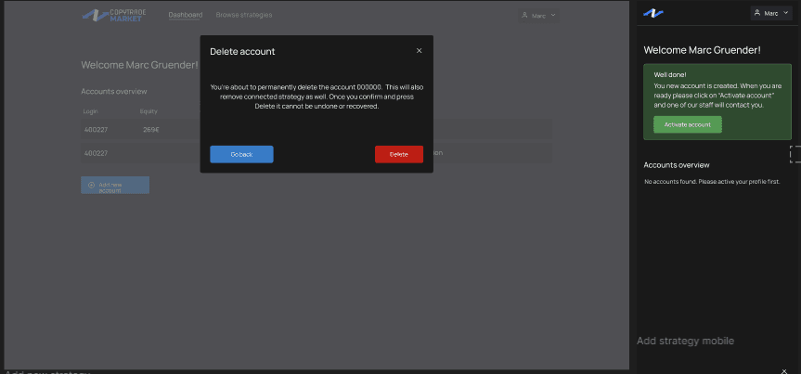This screenshot has height=374, width=801.
Task: Click the Welcome Marc Gruender! mobile heading
Action: (703, 50)
